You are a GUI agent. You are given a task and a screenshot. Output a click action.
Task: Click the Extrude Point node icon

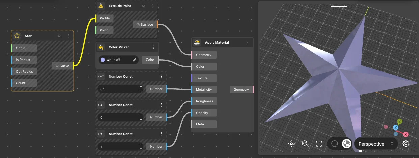pyautogui.click(x=101, y=6)
